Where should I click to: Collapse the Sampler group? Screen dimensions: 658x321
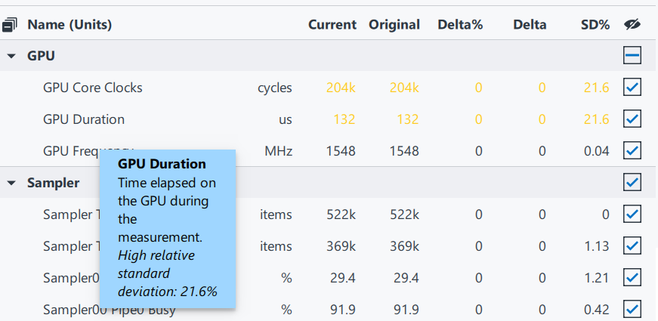[11, 183]
